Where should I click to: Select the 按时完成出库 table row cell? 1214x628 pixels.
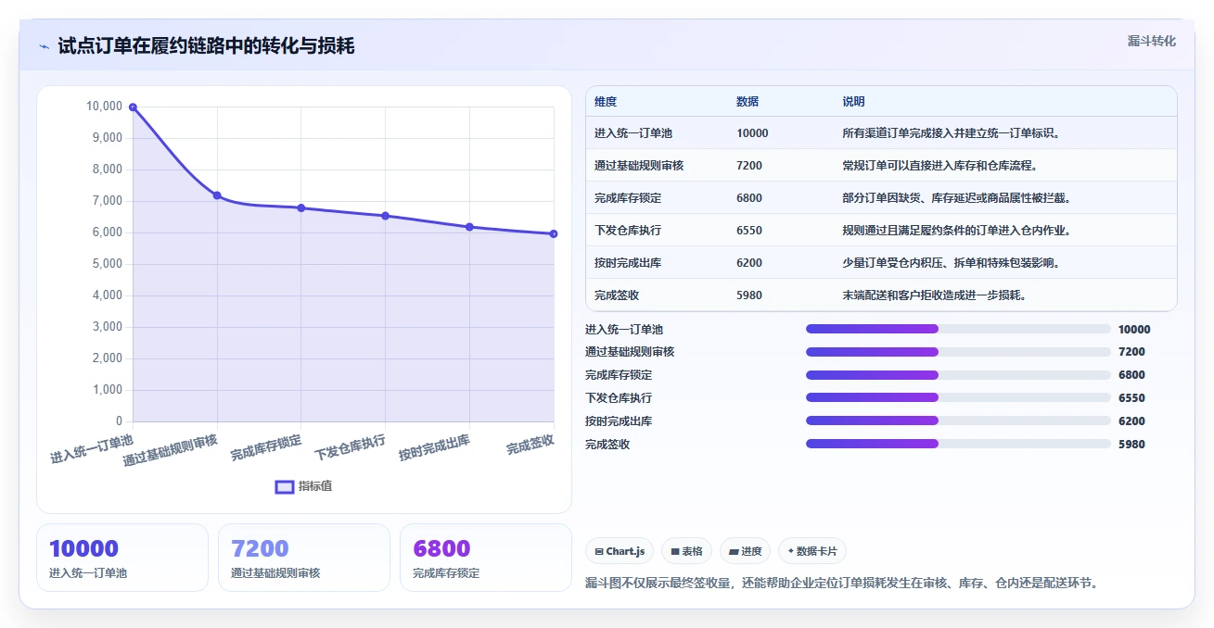(628, 263)
